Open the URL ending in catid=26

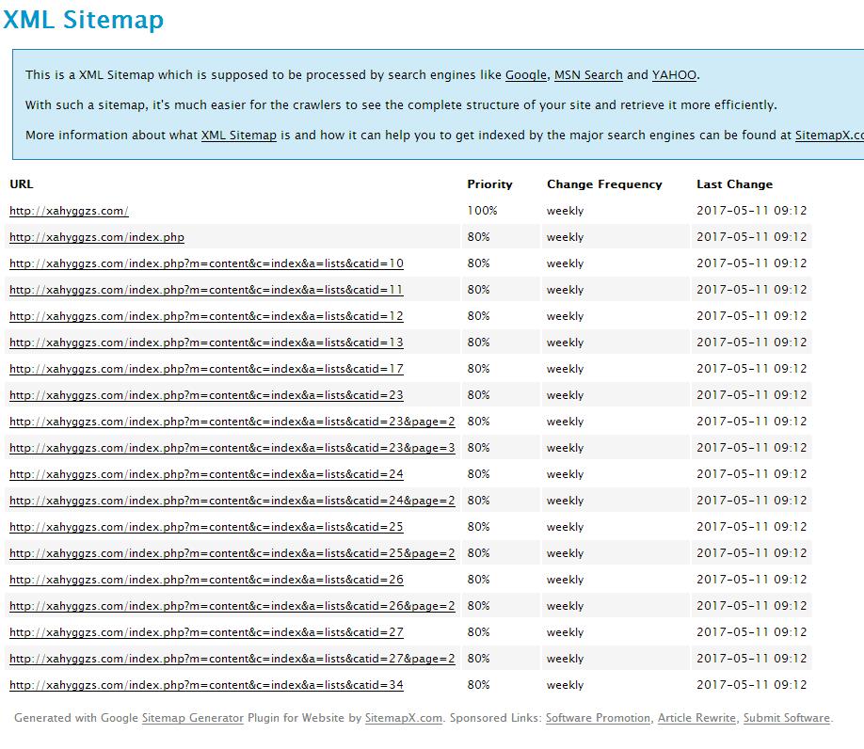pos(206,580)
